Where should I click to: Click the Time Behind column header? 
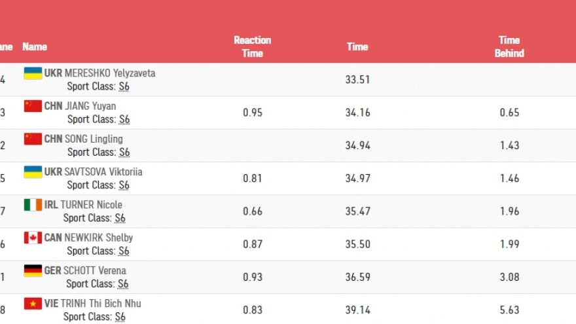coord(509,46)
